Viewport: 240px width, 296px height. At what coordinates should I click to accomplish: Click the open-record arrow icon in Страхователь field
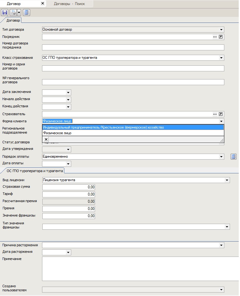[x=221, y=114]
